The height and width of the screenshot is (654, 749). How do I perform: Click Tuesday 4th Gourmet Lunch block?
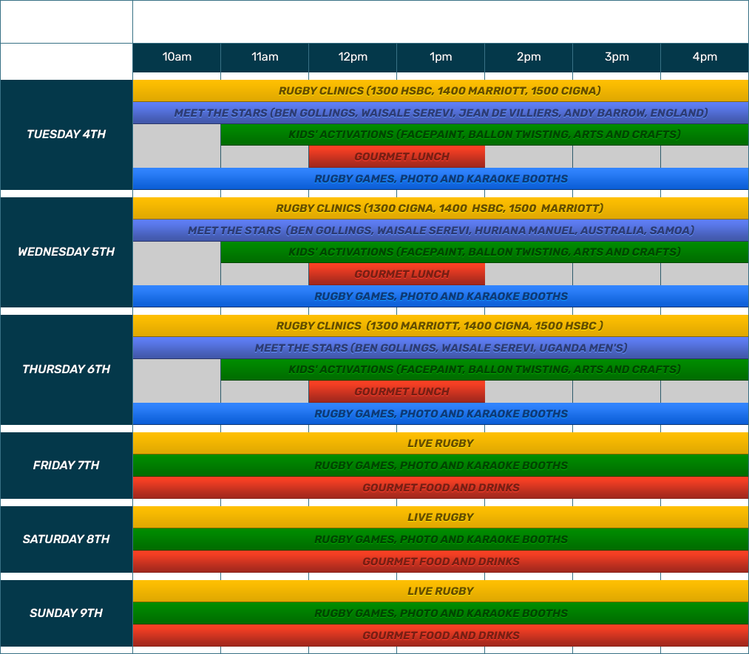click(x=396, y=157)
